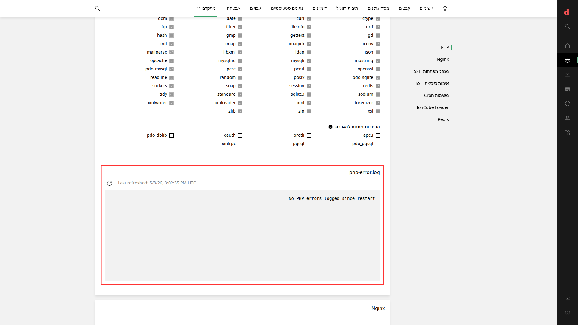The height and width of the screenshot is (325, 578).
Task: Go to מנהל מפתחות SSH section
Action: point(431,71)
